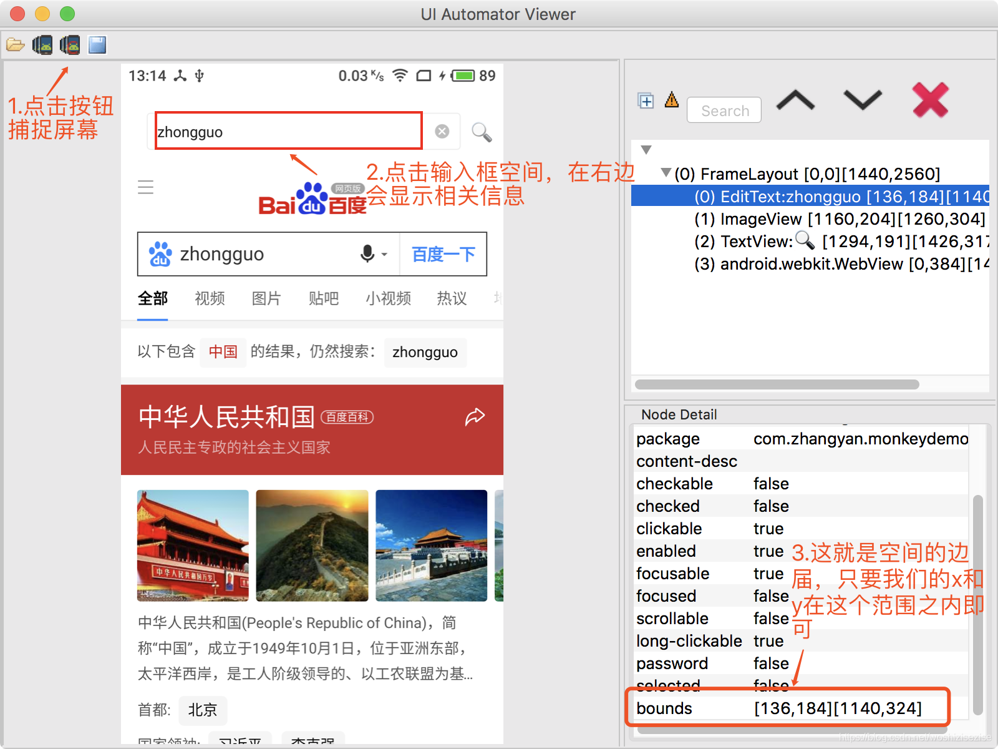Click the magnifier search icon in screenshot

click(481, 132)
